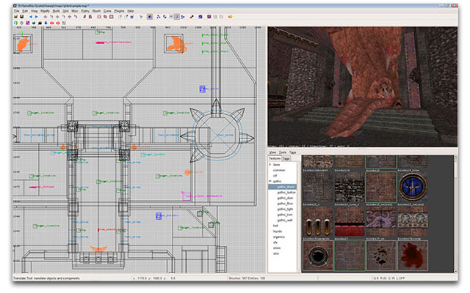The width and height of the screenshot is (470, 293).
Task: Click the grey ring plugin icon in second row
Action: point(21,23)
